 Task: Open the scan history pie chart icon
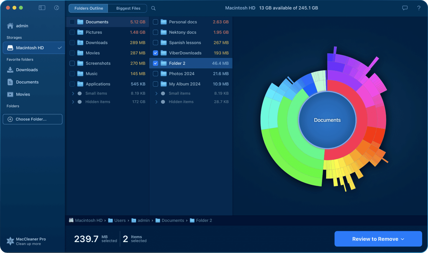57,8
